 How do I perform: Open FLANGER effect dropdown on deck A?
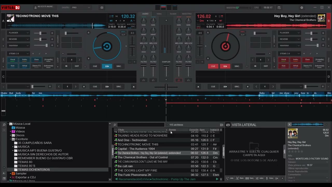click(x=19, y=33)
